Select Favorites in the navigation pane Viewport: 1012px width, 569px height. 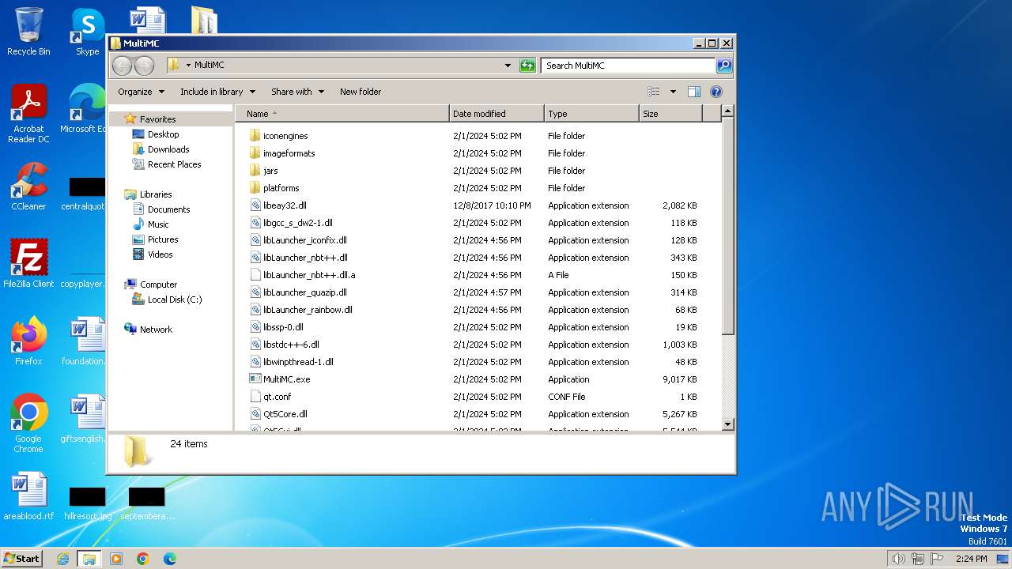(x=157, y=119)
